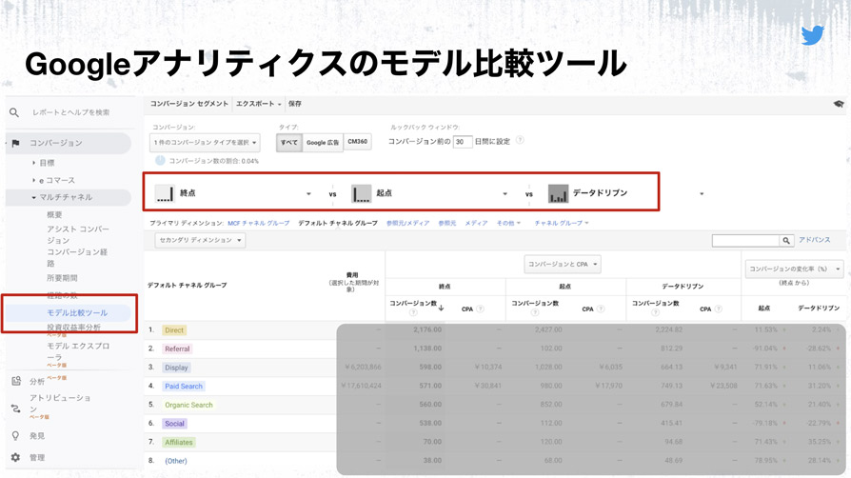Screen dimensions: 851x478
Task: Select 参照元/メディア dimension link
Action: [407, 223]
